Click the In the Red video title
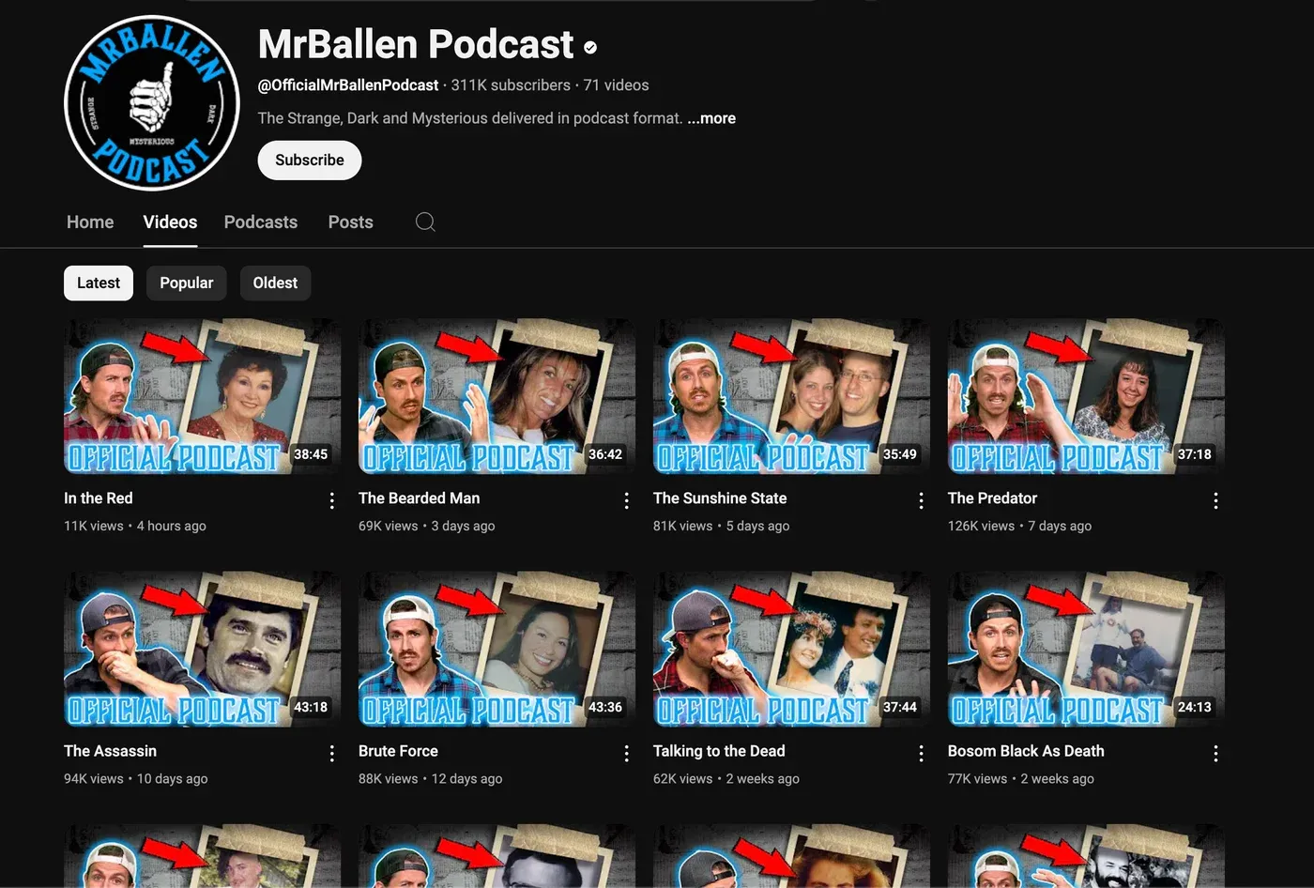1314x888 pixels. [x=99, y=498]
